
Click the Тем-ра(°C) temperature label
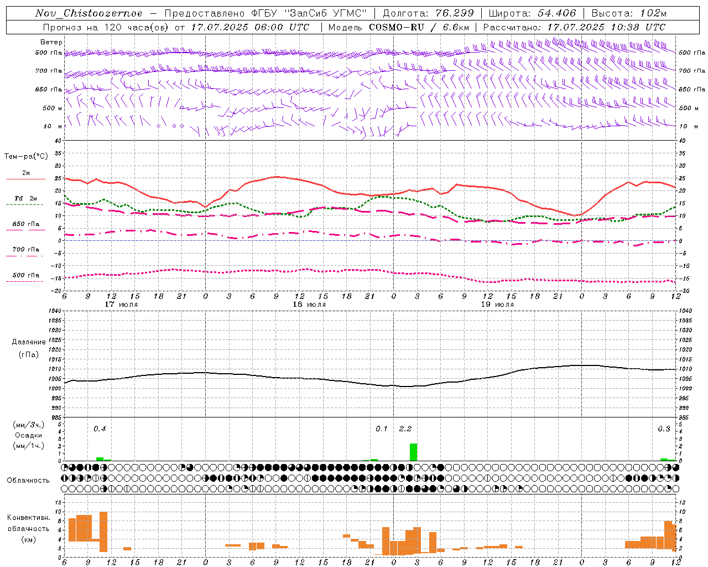click(26, 157)
